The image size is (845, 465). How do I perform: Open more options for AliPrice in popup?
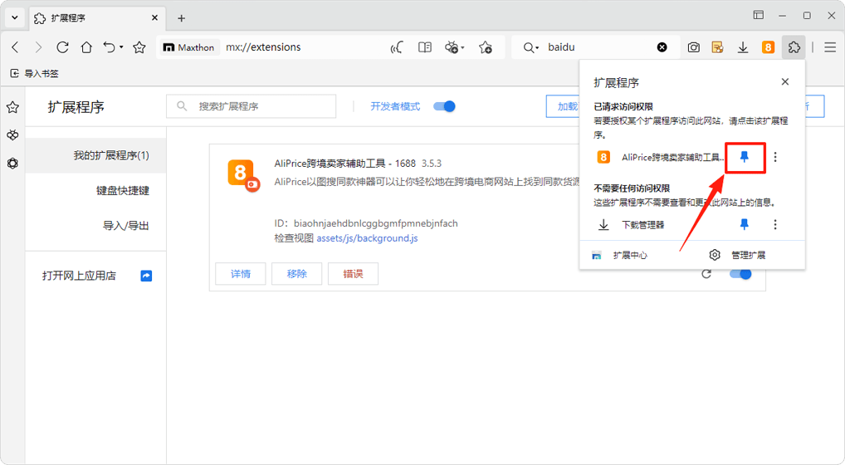(775, 157)
